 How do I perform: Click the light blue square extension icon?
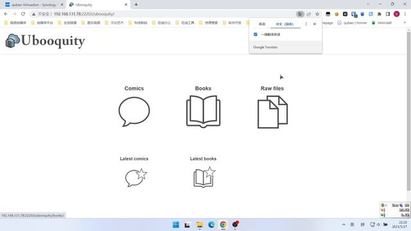tap(371, 14)
